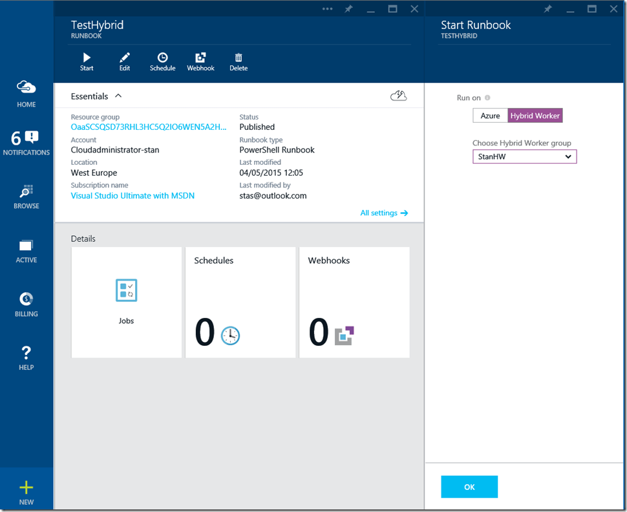Click the Schedule clock icon
The width and height of the screenshot is (627, 512).
[x=162, y=58]
